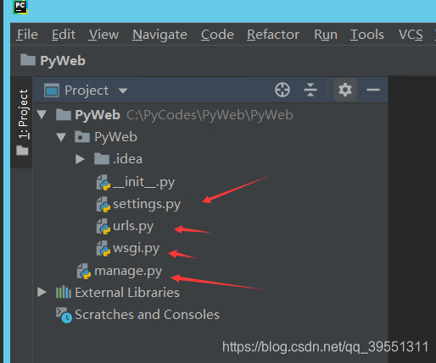Open the Tools menu

click(x=366, y=35)
